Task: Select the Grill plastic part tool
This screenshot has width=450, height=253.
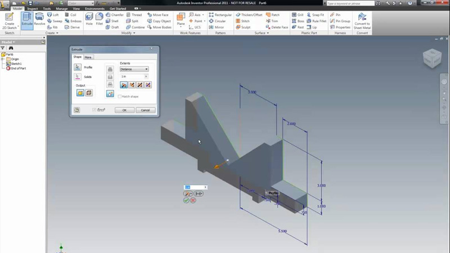Action: pyautogui.click(x=298, y=15)
